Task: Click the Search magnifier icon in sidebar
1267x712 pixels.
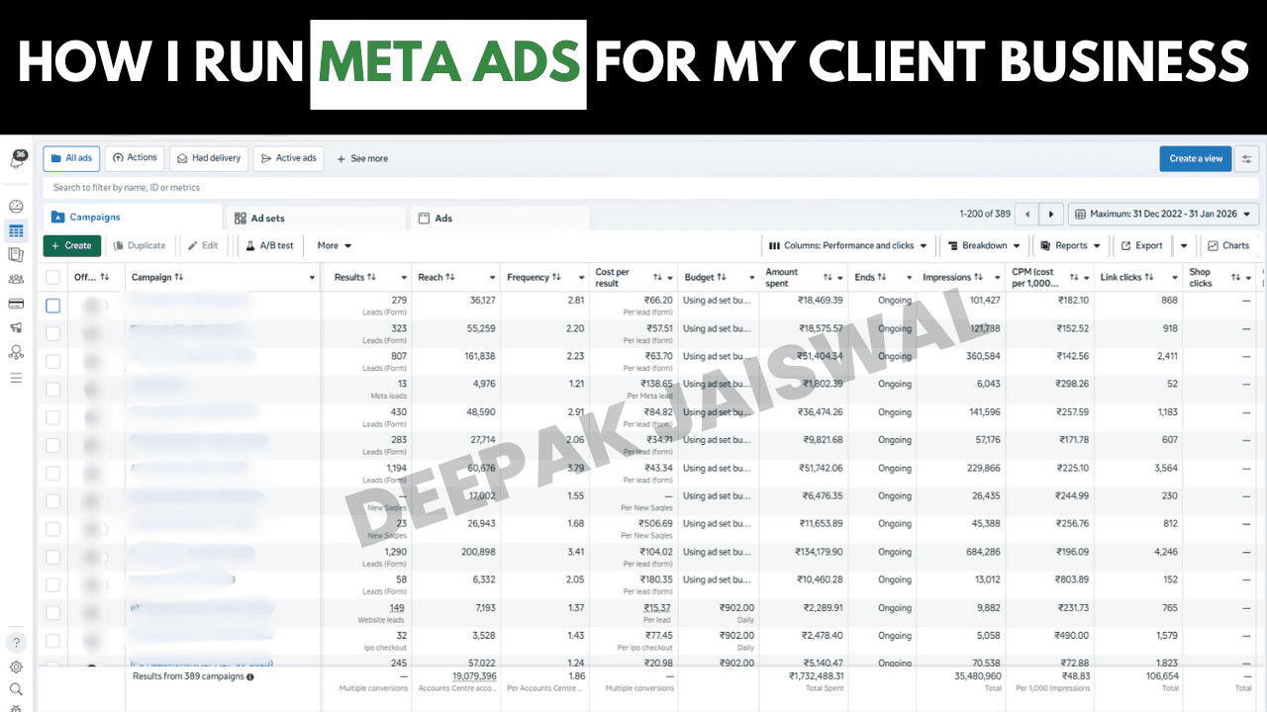Action: (x=16, y=689)
